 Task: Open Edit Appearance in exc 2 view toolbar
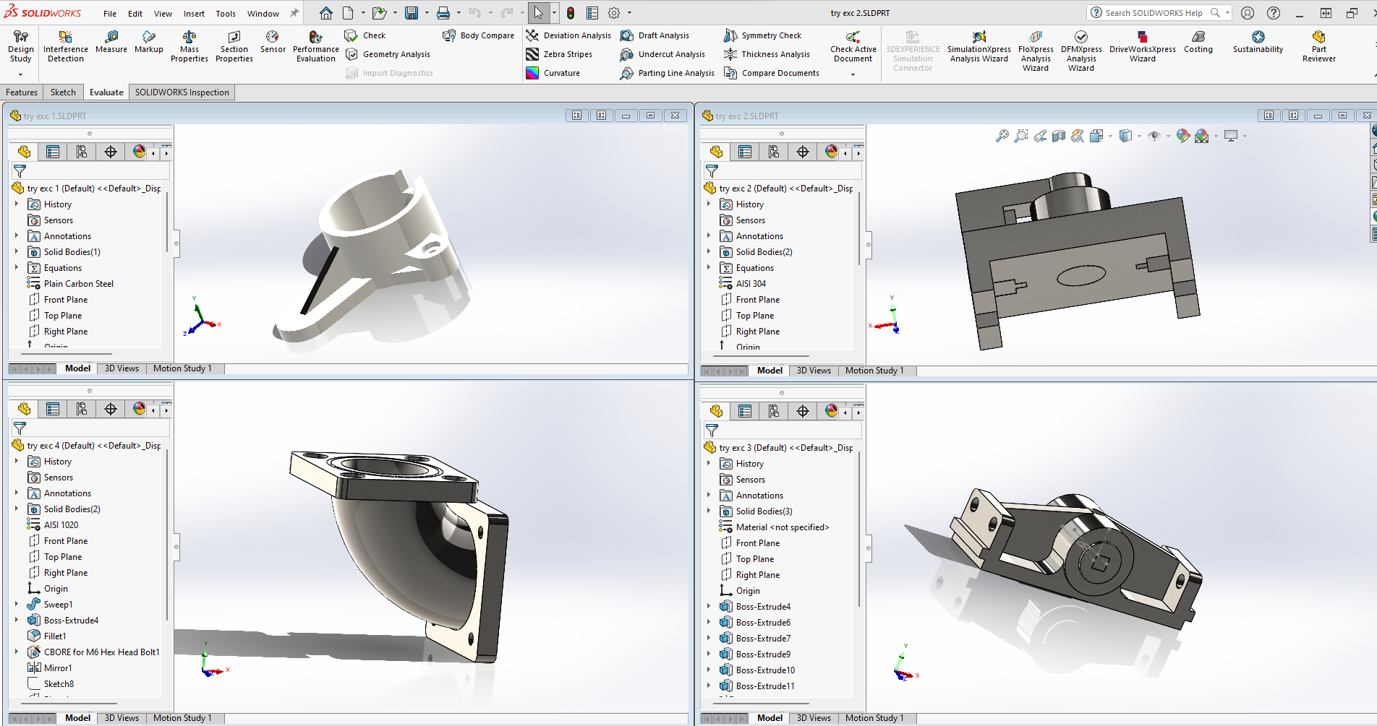click(x=1183, y=136)
